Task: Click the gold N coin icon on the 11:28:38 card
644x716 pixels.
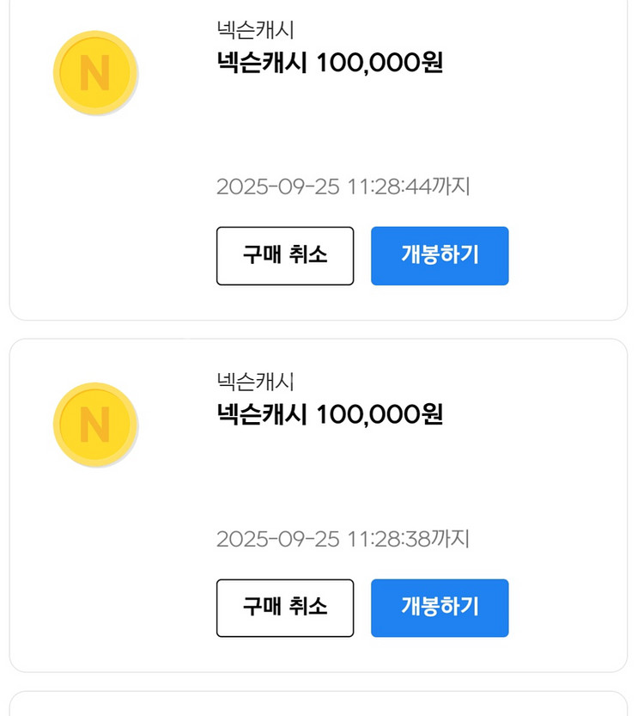Action: (95, 425)
